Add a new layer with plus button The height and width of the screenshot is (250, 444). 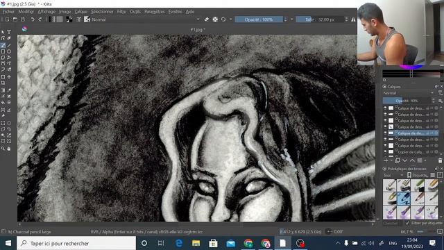[x=386, y=160]
